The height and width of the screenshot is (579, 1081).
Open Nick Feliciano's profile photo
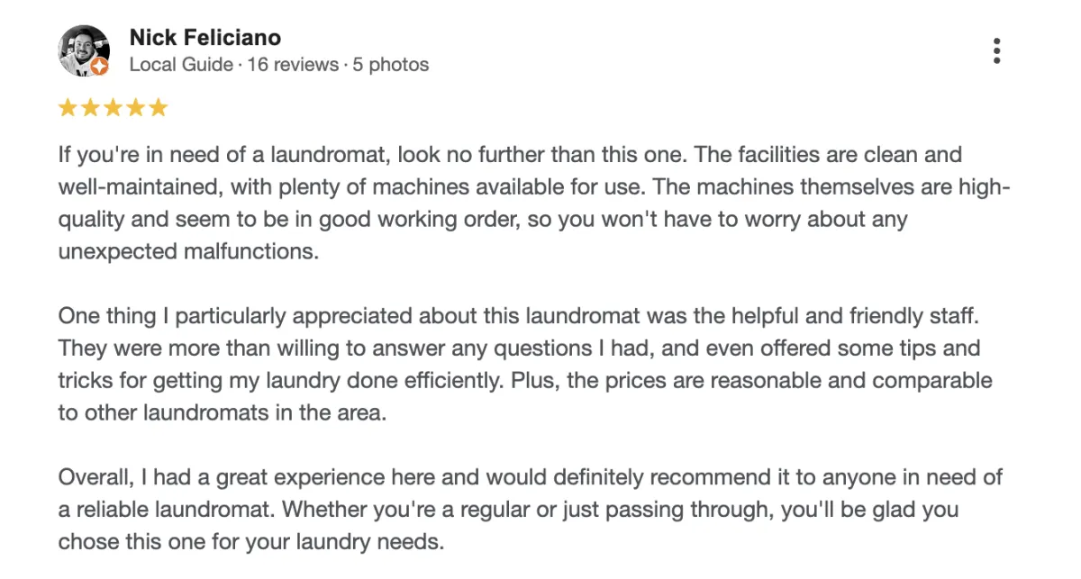click(x=84, y=50)
